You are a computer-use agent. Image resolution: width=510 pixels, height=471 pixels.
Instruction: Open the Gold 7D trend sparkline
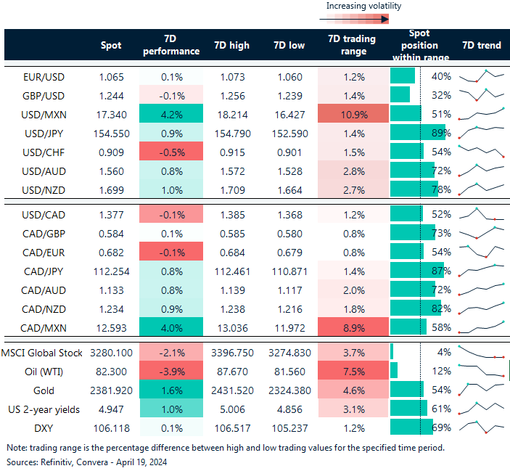click(x=481, y=390)
